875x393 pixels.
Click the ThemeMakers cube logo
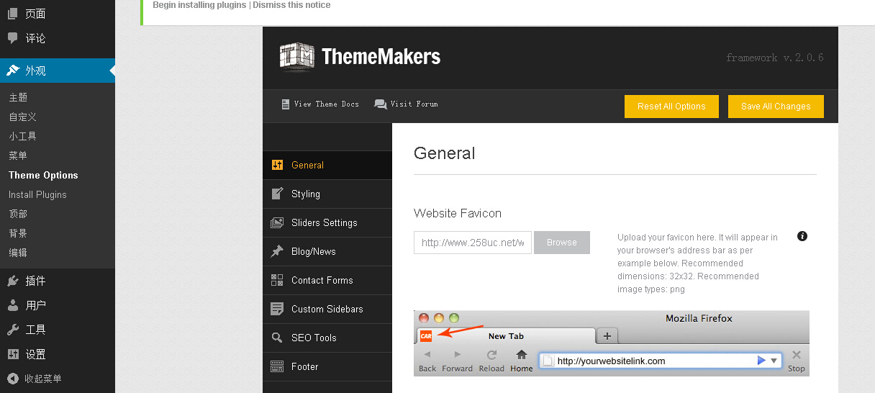click(x=296, y=57)
